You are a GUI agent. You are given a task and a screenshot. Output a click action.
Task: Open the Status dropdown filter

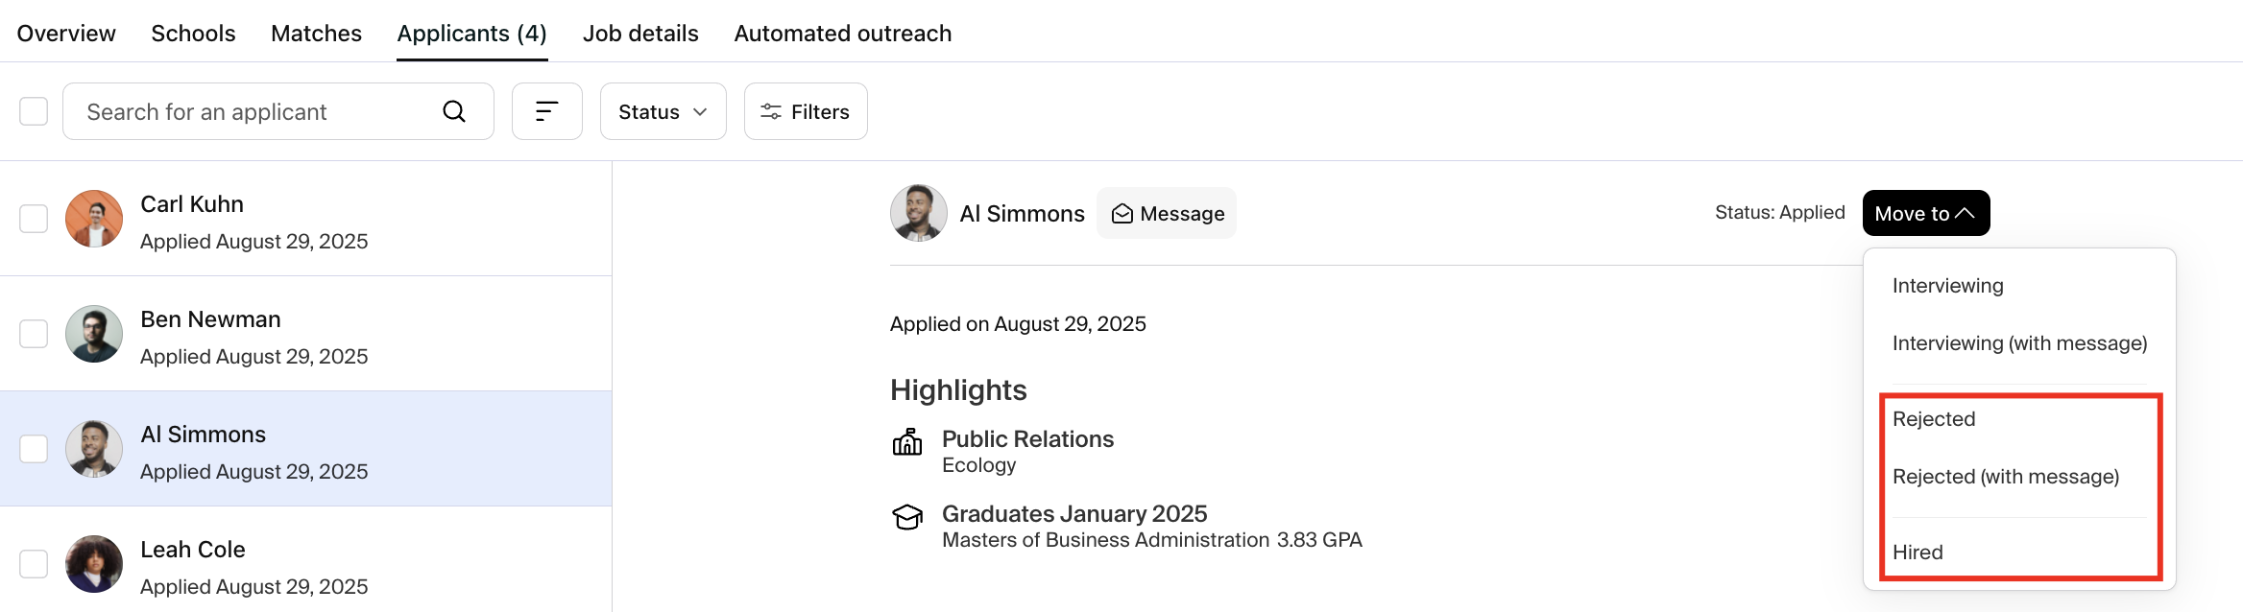pos(663,112)
